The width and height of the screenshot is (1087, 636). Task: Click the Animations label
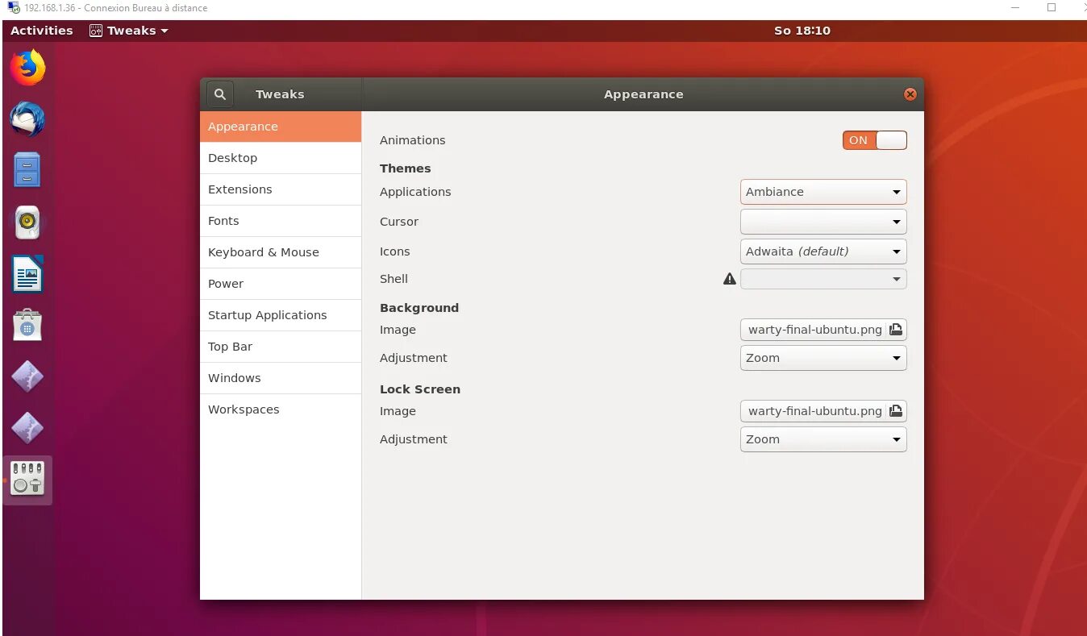coord(412,140)
